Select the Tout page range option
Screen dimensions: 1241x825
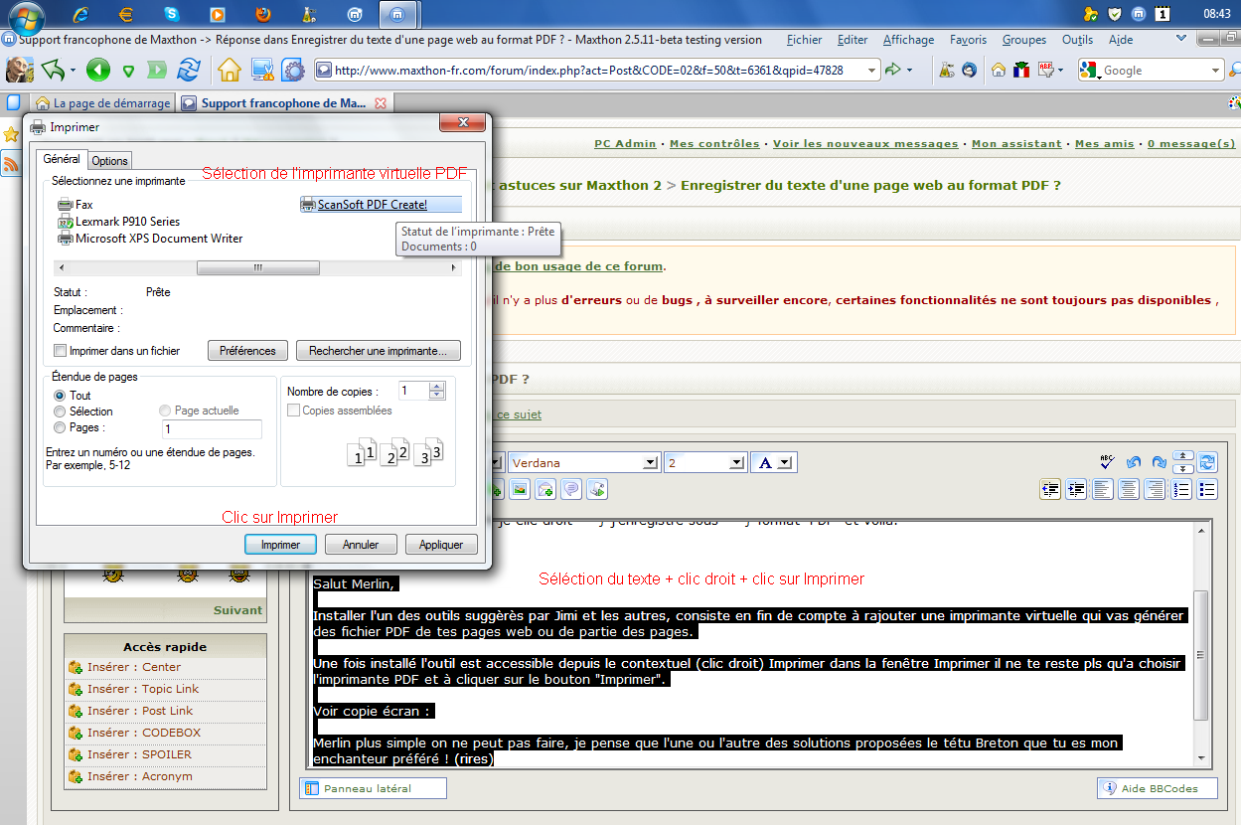click(x=60, y=395)
